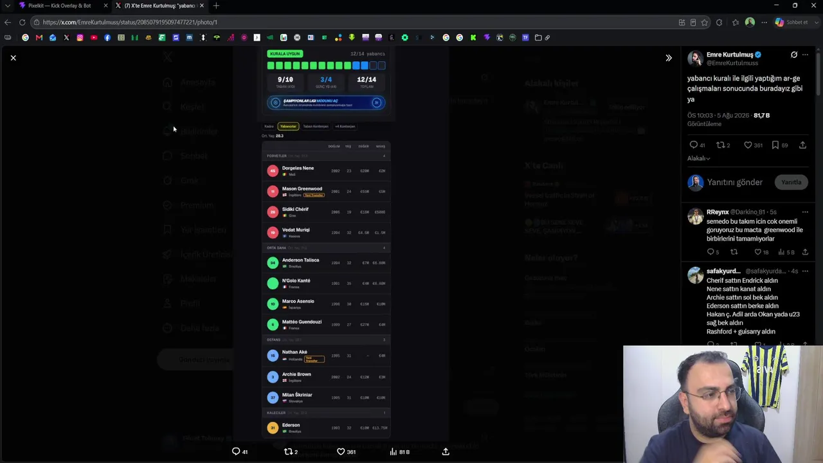Screen dimensions: 823x463
Task: Share the photo using bottom share icon
Action: 446,451
